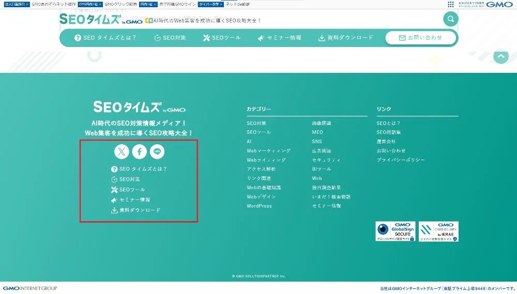Screen dimensions: 517x294
Task: Open 'SEOツール' in the header navigation bar
Action: pyautogui.click(x=222, y=38)
